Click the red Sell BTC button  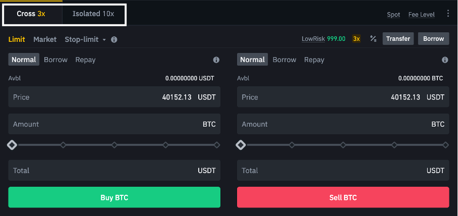[343, 197]
